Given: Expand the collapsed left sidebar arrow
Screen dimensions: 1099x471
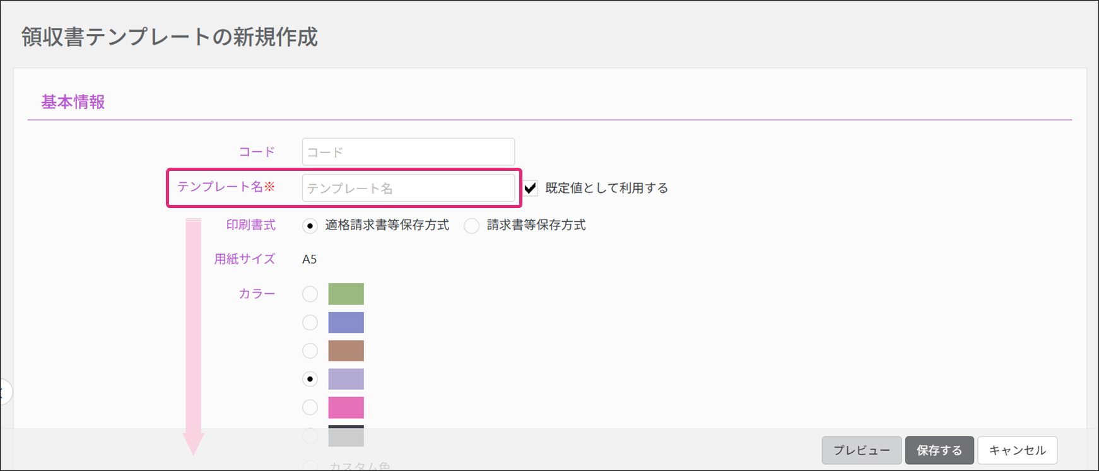Looking at the screenshot, I should click(x=4, y=392).
